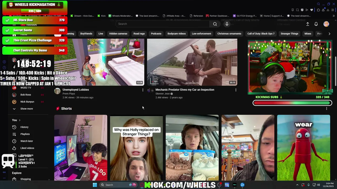Open the YouTube notifications bell

pyautogui.click(x=316, y=24)
